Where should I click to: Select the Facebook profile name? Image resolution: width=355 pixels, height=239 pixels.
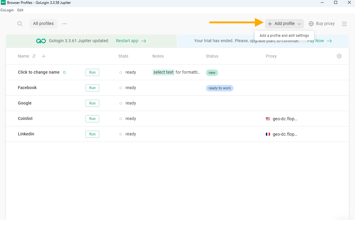27,88
